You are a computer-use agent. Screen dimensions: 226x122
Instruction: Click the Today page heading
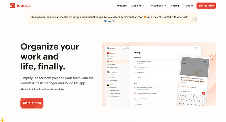137,53
